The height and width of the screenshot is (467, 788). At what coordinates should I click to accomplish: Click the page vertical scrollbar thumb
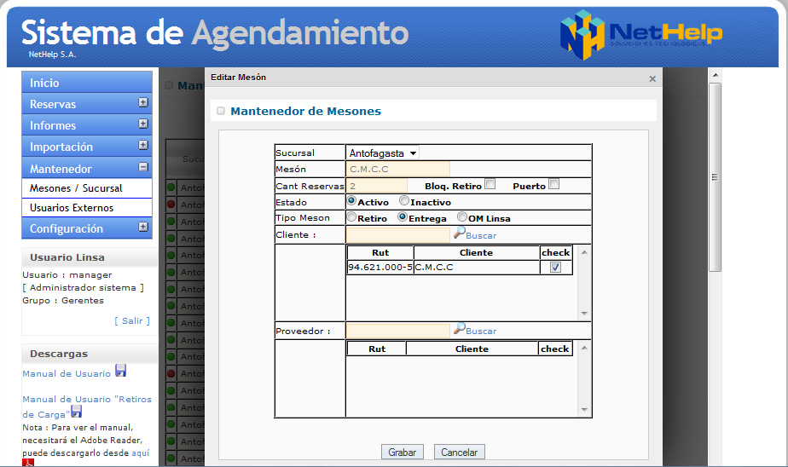click(x=716, y=176)
